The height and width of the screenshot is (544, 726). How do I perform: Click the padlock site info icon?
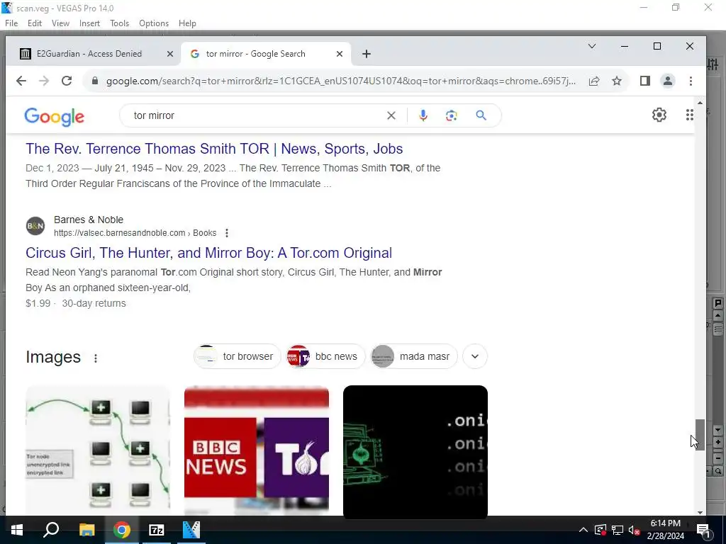(x=95, y=81)
